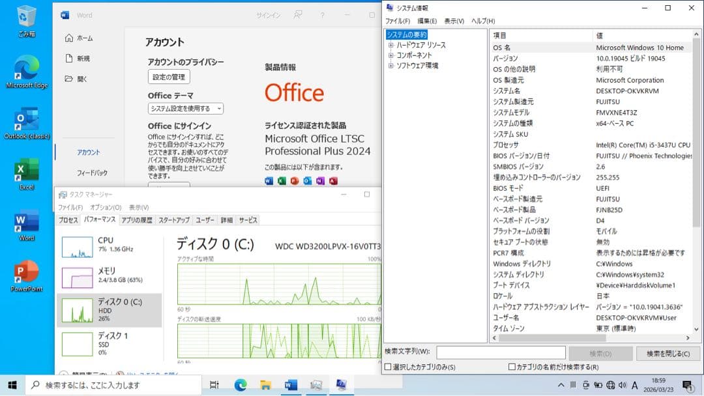Switch to プロセス tab in Task Manager

coord(68,220)
